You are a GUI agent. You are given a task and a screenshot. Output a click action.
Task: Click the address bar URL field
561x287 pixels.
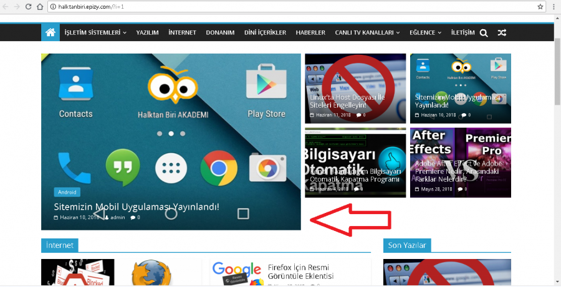(x=296, y=6)
